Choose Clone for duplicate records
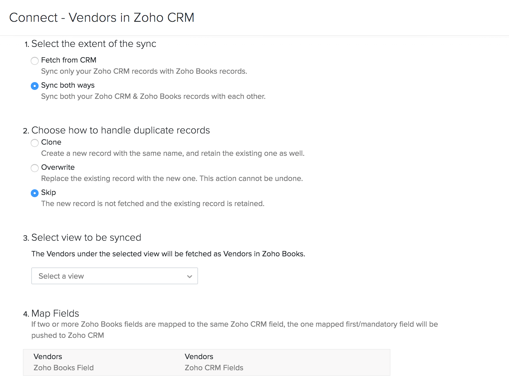The height and width of the screenshot is (387, 509). point(35,143)
